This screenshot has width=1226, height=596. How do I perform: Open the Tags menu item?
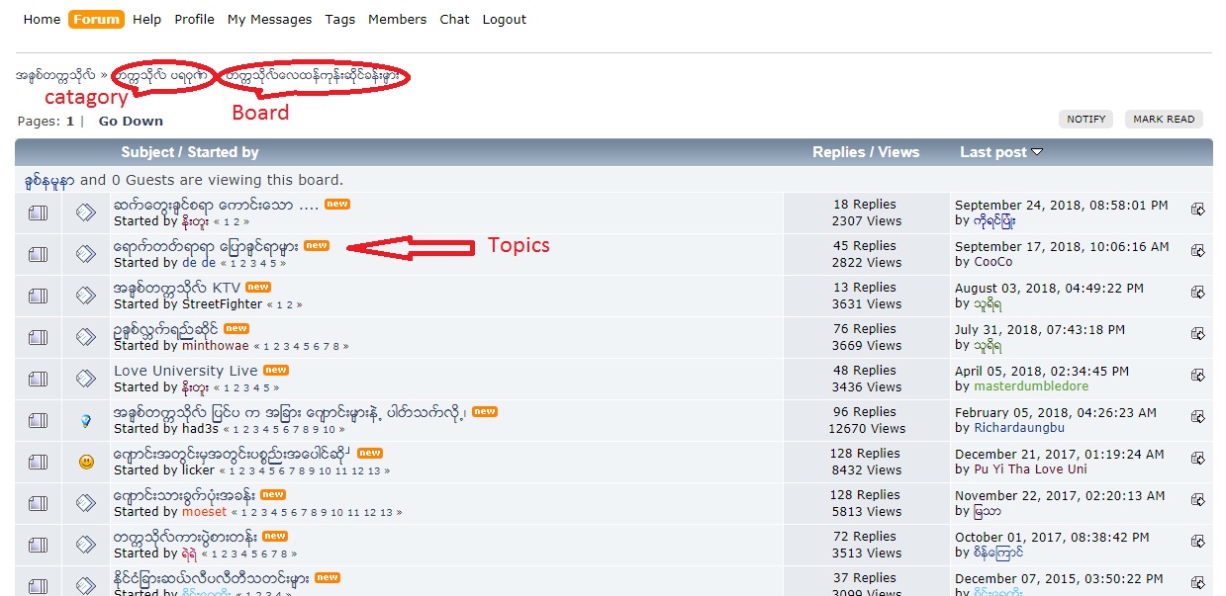339,19
